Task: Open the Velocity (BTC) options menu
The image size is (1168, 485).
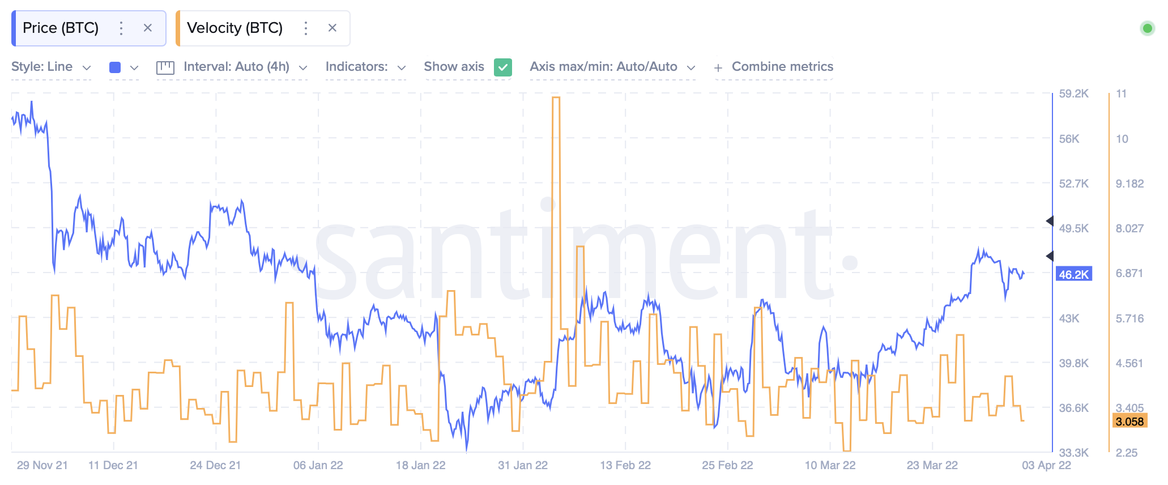Action: tap(306, 28)
